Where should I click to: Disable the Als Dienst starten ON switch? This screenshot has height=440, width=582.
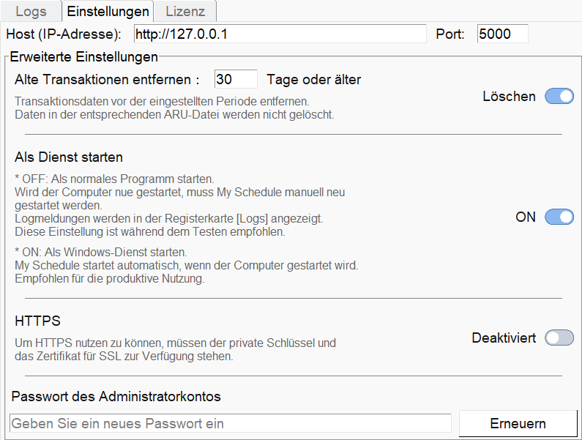(559, 217)
